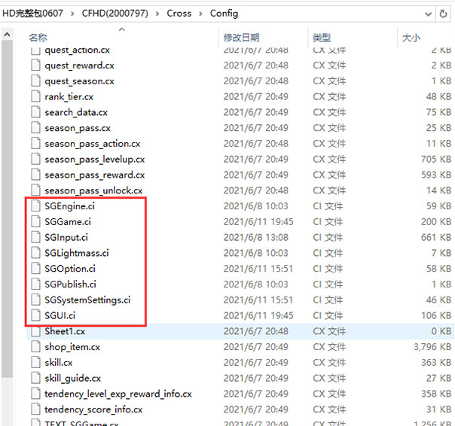
Task: Click the file icon next to SGGame.ci
Action: [35, 221]
